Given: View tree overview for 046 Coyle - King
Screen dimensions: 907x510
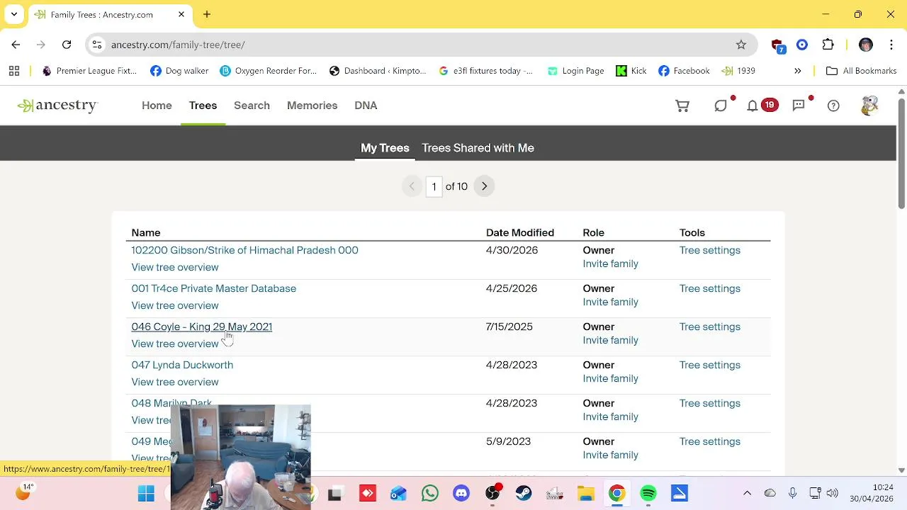Looking at the screenshot, I should coord(175,344).
